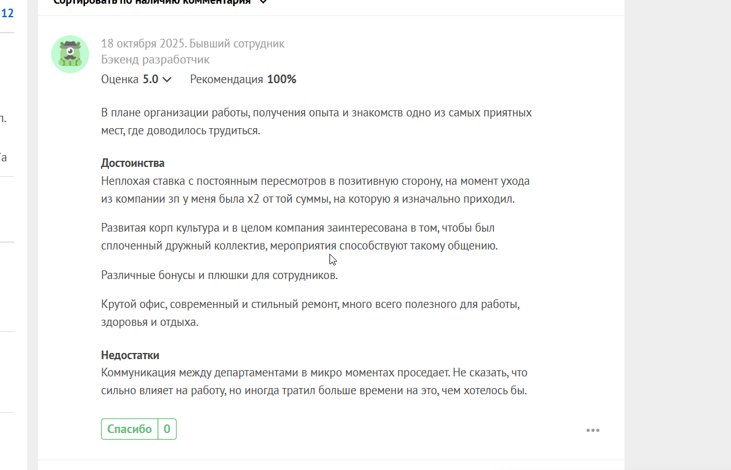This screenshot has height=470, width=731.
Task: Open the three-dots review options menu
Action: pos(592,431)
